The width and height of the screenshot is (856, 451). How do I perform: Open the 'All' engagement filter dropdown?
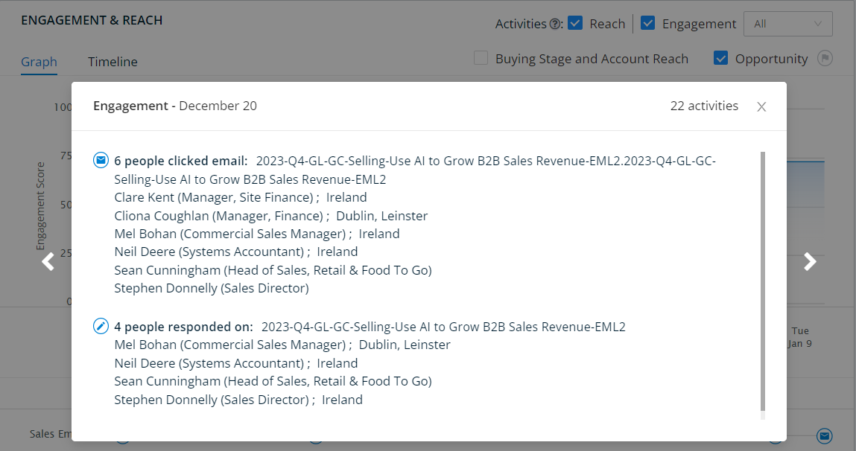[787, 24]
